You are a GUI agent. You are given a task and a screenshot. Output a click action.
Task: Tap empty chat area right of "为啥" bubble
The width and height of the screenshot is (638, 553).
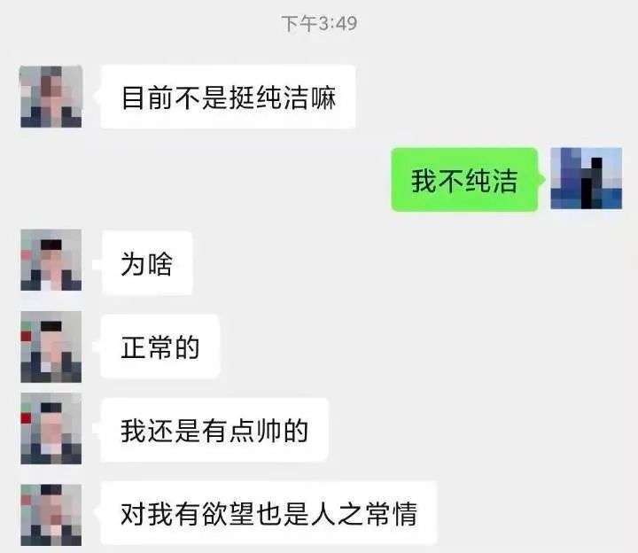pyautogui.click(x=407, y=263)
